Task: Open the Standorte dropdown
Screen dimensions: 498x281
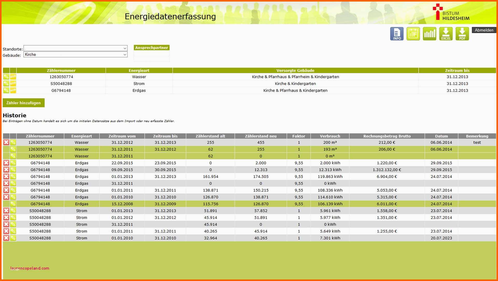Action: pyautogui.click(x=75, y=48)
